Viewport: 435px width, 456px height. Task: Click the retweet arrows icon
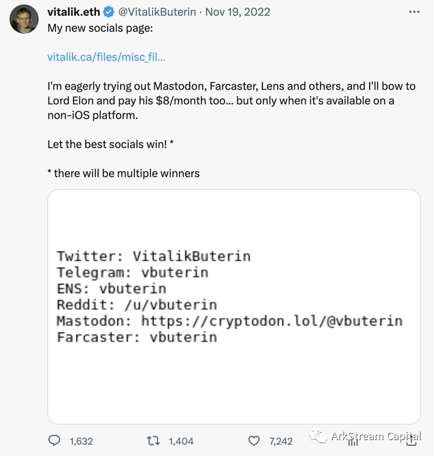click(x=153, y=441)
